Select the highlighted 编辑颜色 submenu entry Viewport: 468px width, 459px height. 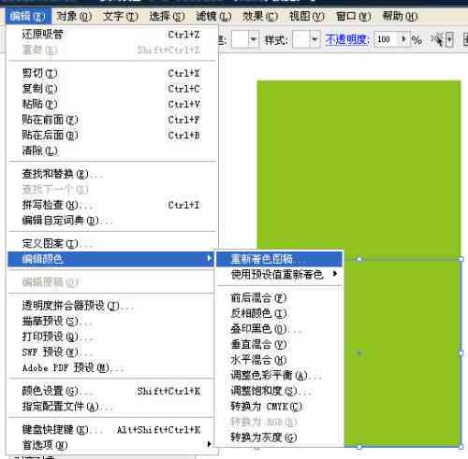pyautogui.click(x=111, y=259)
